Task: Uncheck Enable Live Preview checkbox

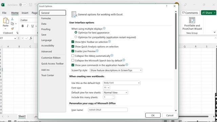Action: [73, 51]
